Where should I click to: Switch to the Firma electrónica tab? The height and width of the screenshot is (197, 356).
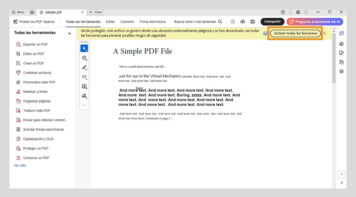pos(152,22)
